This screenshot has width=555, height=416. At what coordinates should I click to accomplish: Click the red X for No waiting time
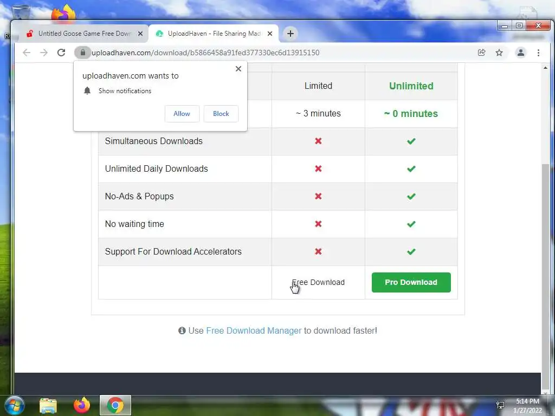318,224
